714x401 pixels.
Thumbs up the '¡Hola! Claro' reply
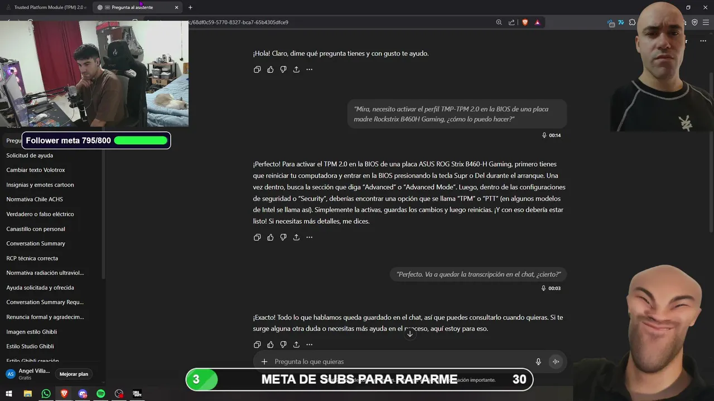tap(271, 70)
